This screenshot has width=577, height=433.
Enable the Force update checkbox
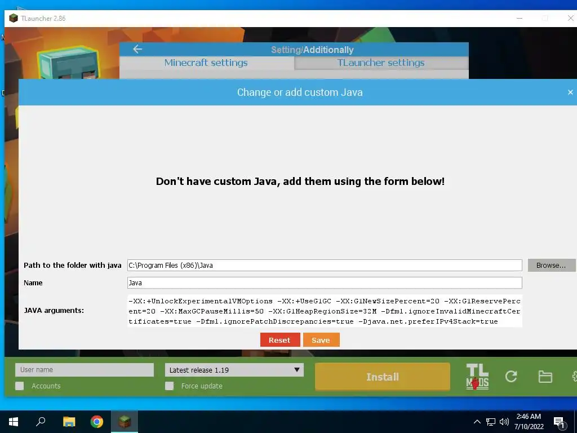169,386
